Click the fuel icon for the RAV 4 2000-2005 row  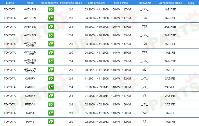pos(51,113)
